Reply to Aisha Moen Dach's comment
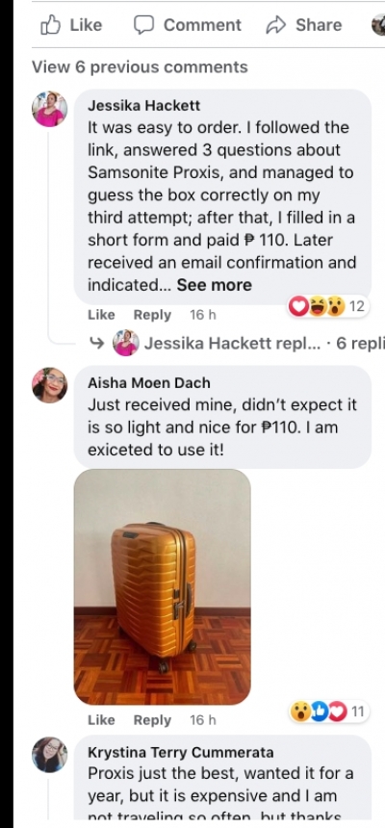The height and width of the screenshot is (828, 385). pos(152,720)
